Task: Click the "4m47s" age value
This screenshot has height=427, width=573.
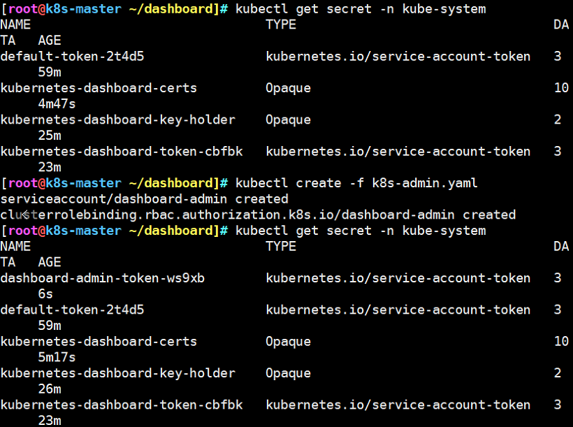Action: click(57, 104)
